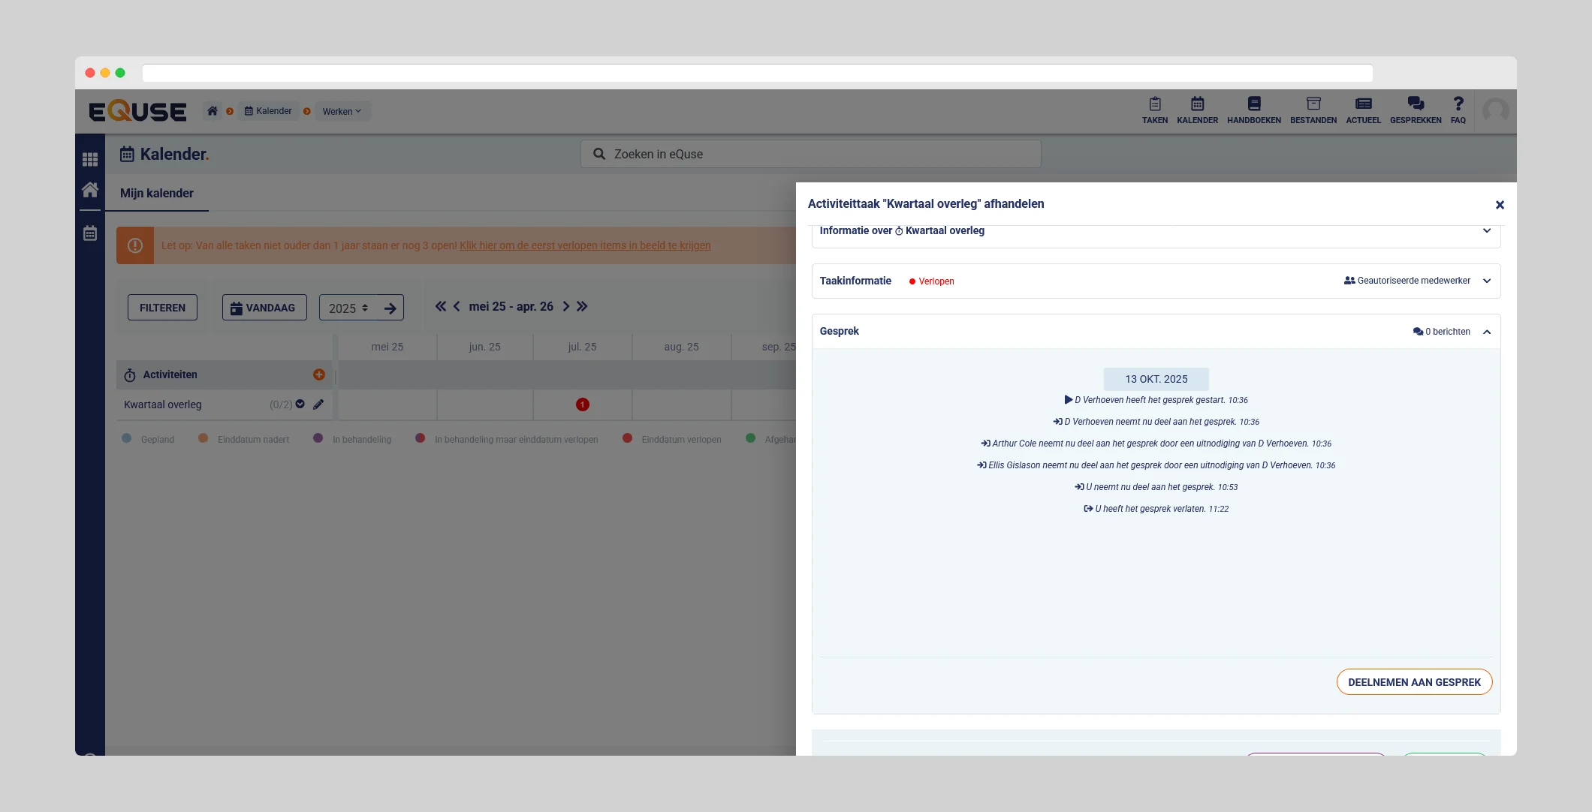Expand the Informatie over Kwartaal overleg section
1592x812 pixels.
pos(1486,231)
